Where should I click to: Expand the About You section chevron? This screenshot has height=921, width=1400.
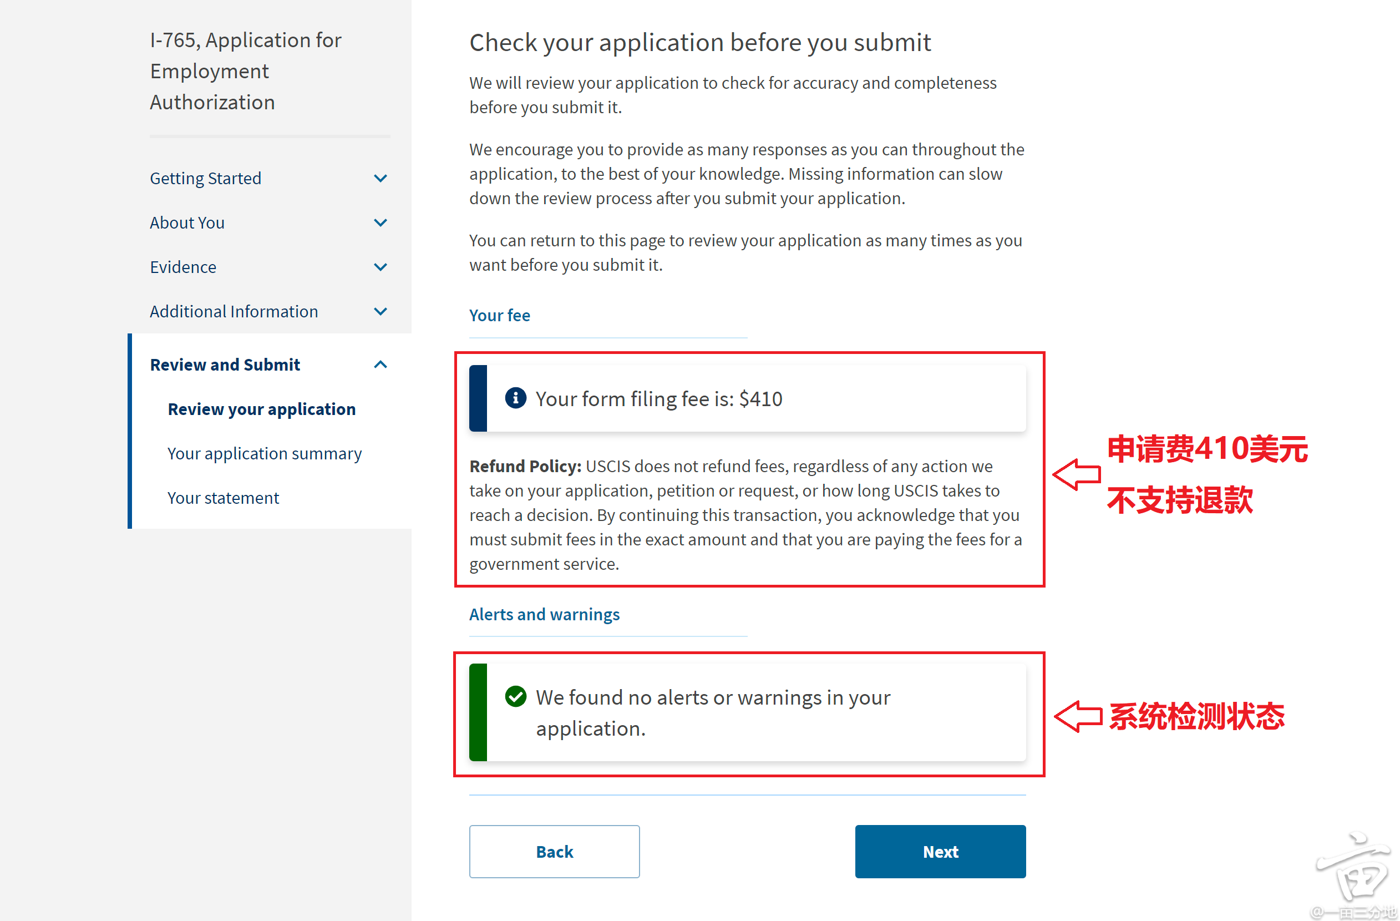[381, 223]
